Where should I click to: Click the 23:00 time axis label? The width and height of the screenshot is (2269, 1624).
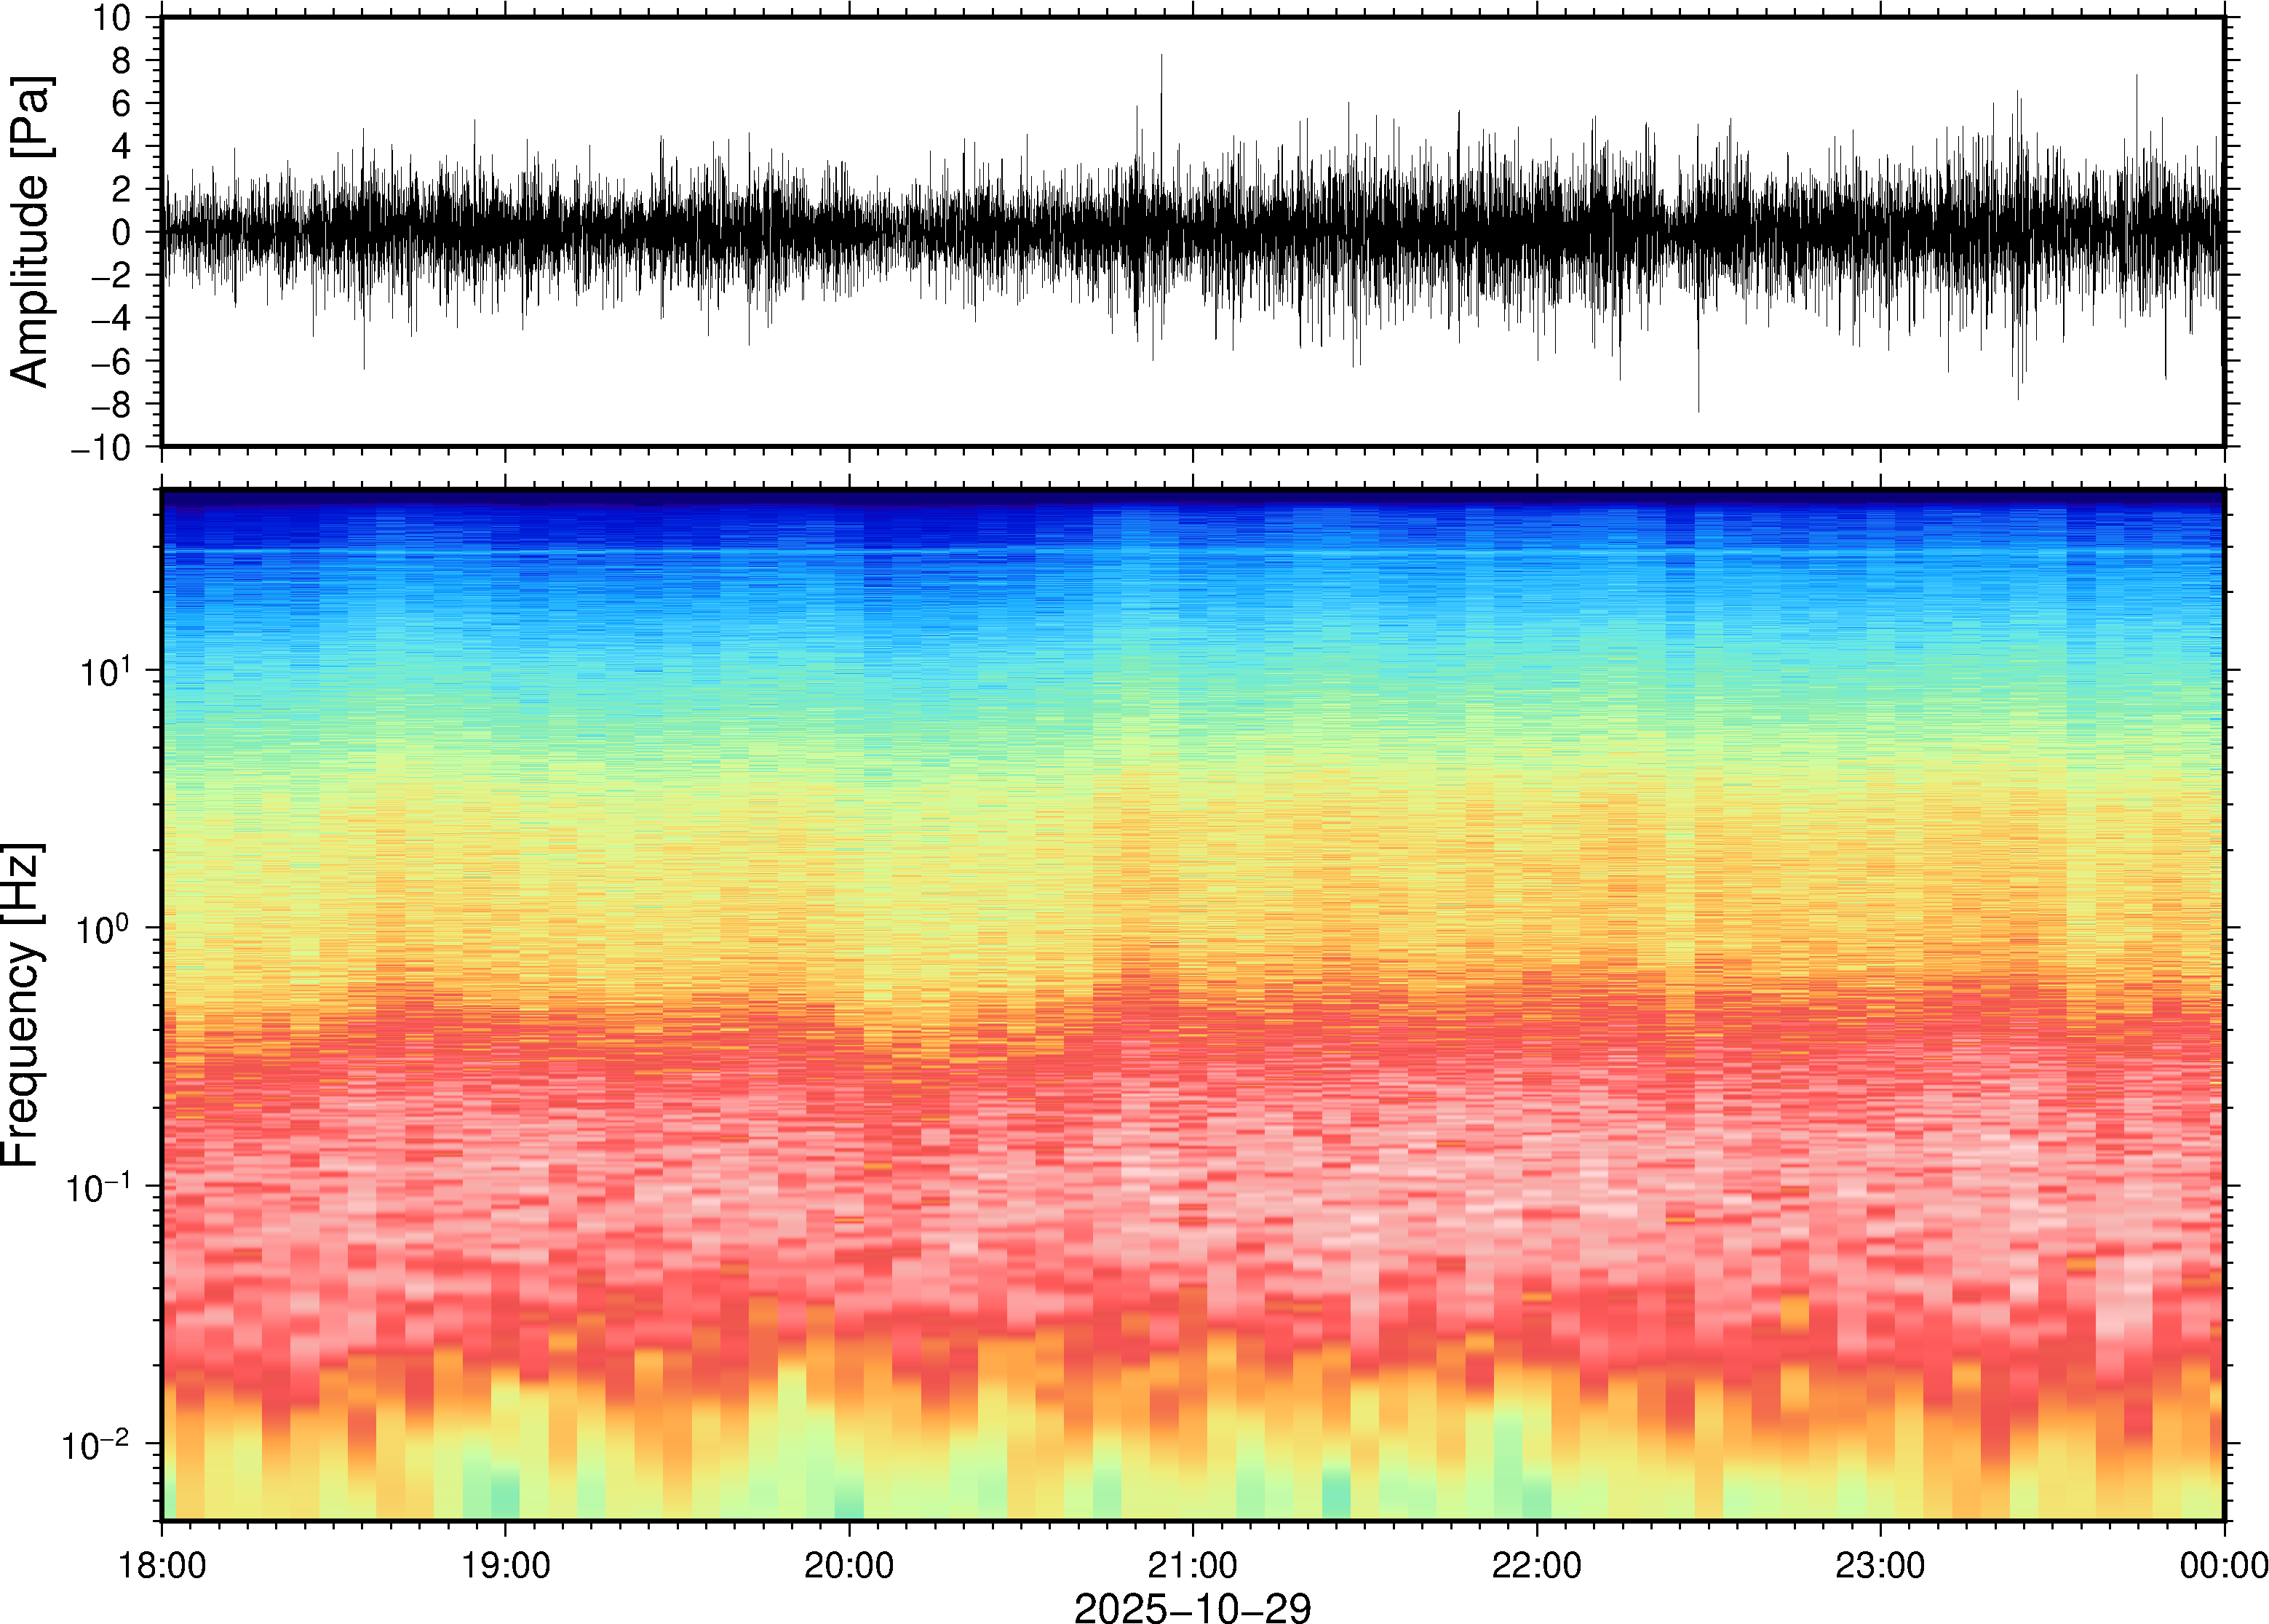click(1879, 1564)
